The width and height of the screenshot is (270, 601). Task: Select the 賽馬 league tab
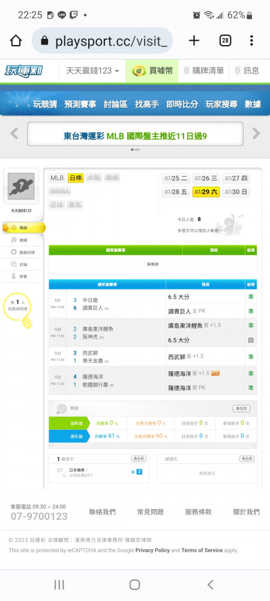(x=75, y=205)
